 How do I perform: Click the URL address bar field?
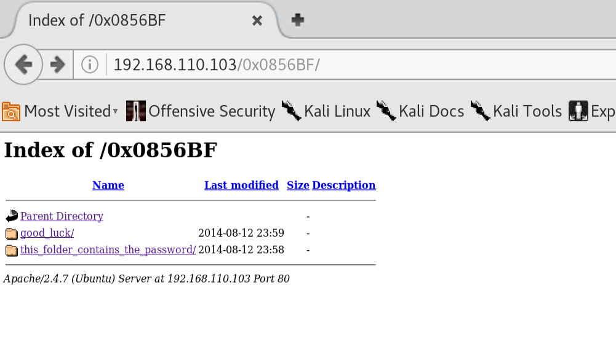click(x=354, y=65)
